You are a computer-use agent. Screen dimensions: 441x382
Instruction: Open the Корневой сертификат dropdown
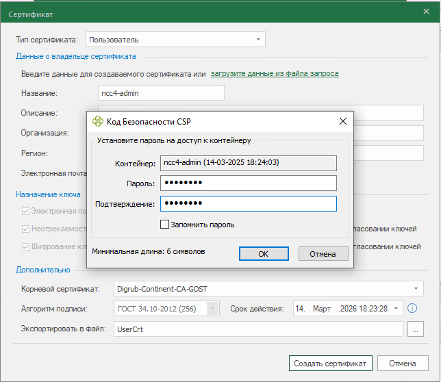pyautogui.click(x=268, y=289)
